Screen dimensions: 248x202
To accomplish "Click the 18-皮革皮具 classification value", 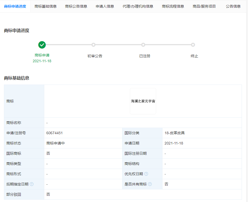I will pos(175,133).
